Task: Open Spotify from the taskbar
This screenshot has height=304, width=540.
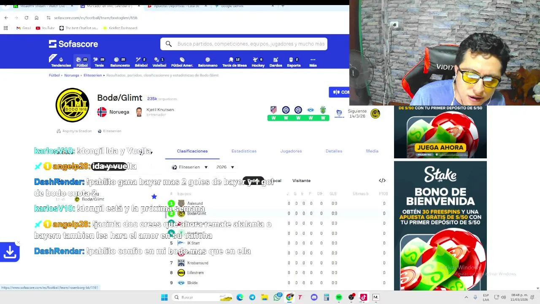Action: click(339, 297)
